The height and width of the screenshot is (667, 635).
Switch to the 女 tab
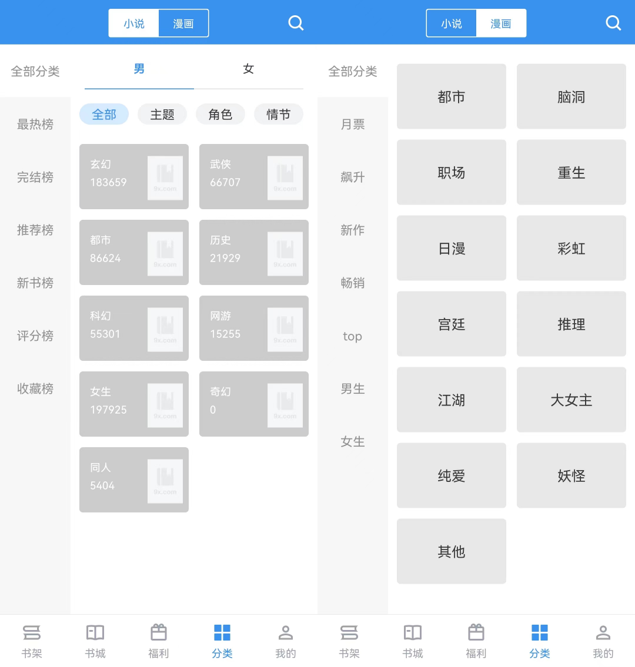click(x=249, y=69)
